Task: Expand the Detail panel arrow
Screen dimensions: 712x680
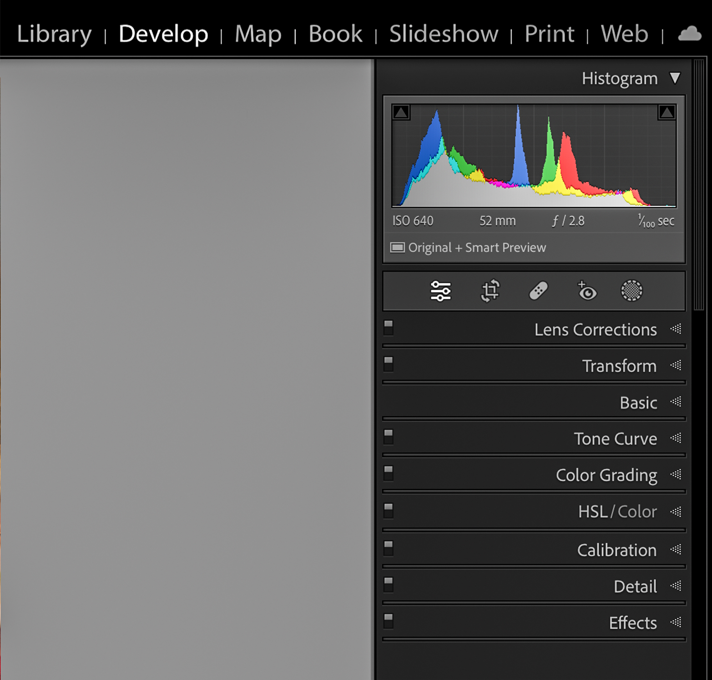Action: 676,586
